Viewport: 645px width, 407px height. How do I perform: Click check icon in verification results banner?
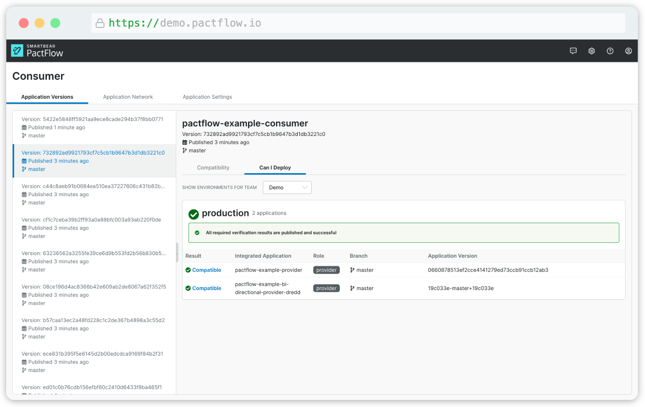[197, 233]
